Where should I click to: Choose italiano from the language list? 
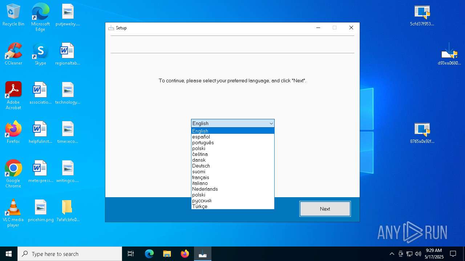click(233, 183)
